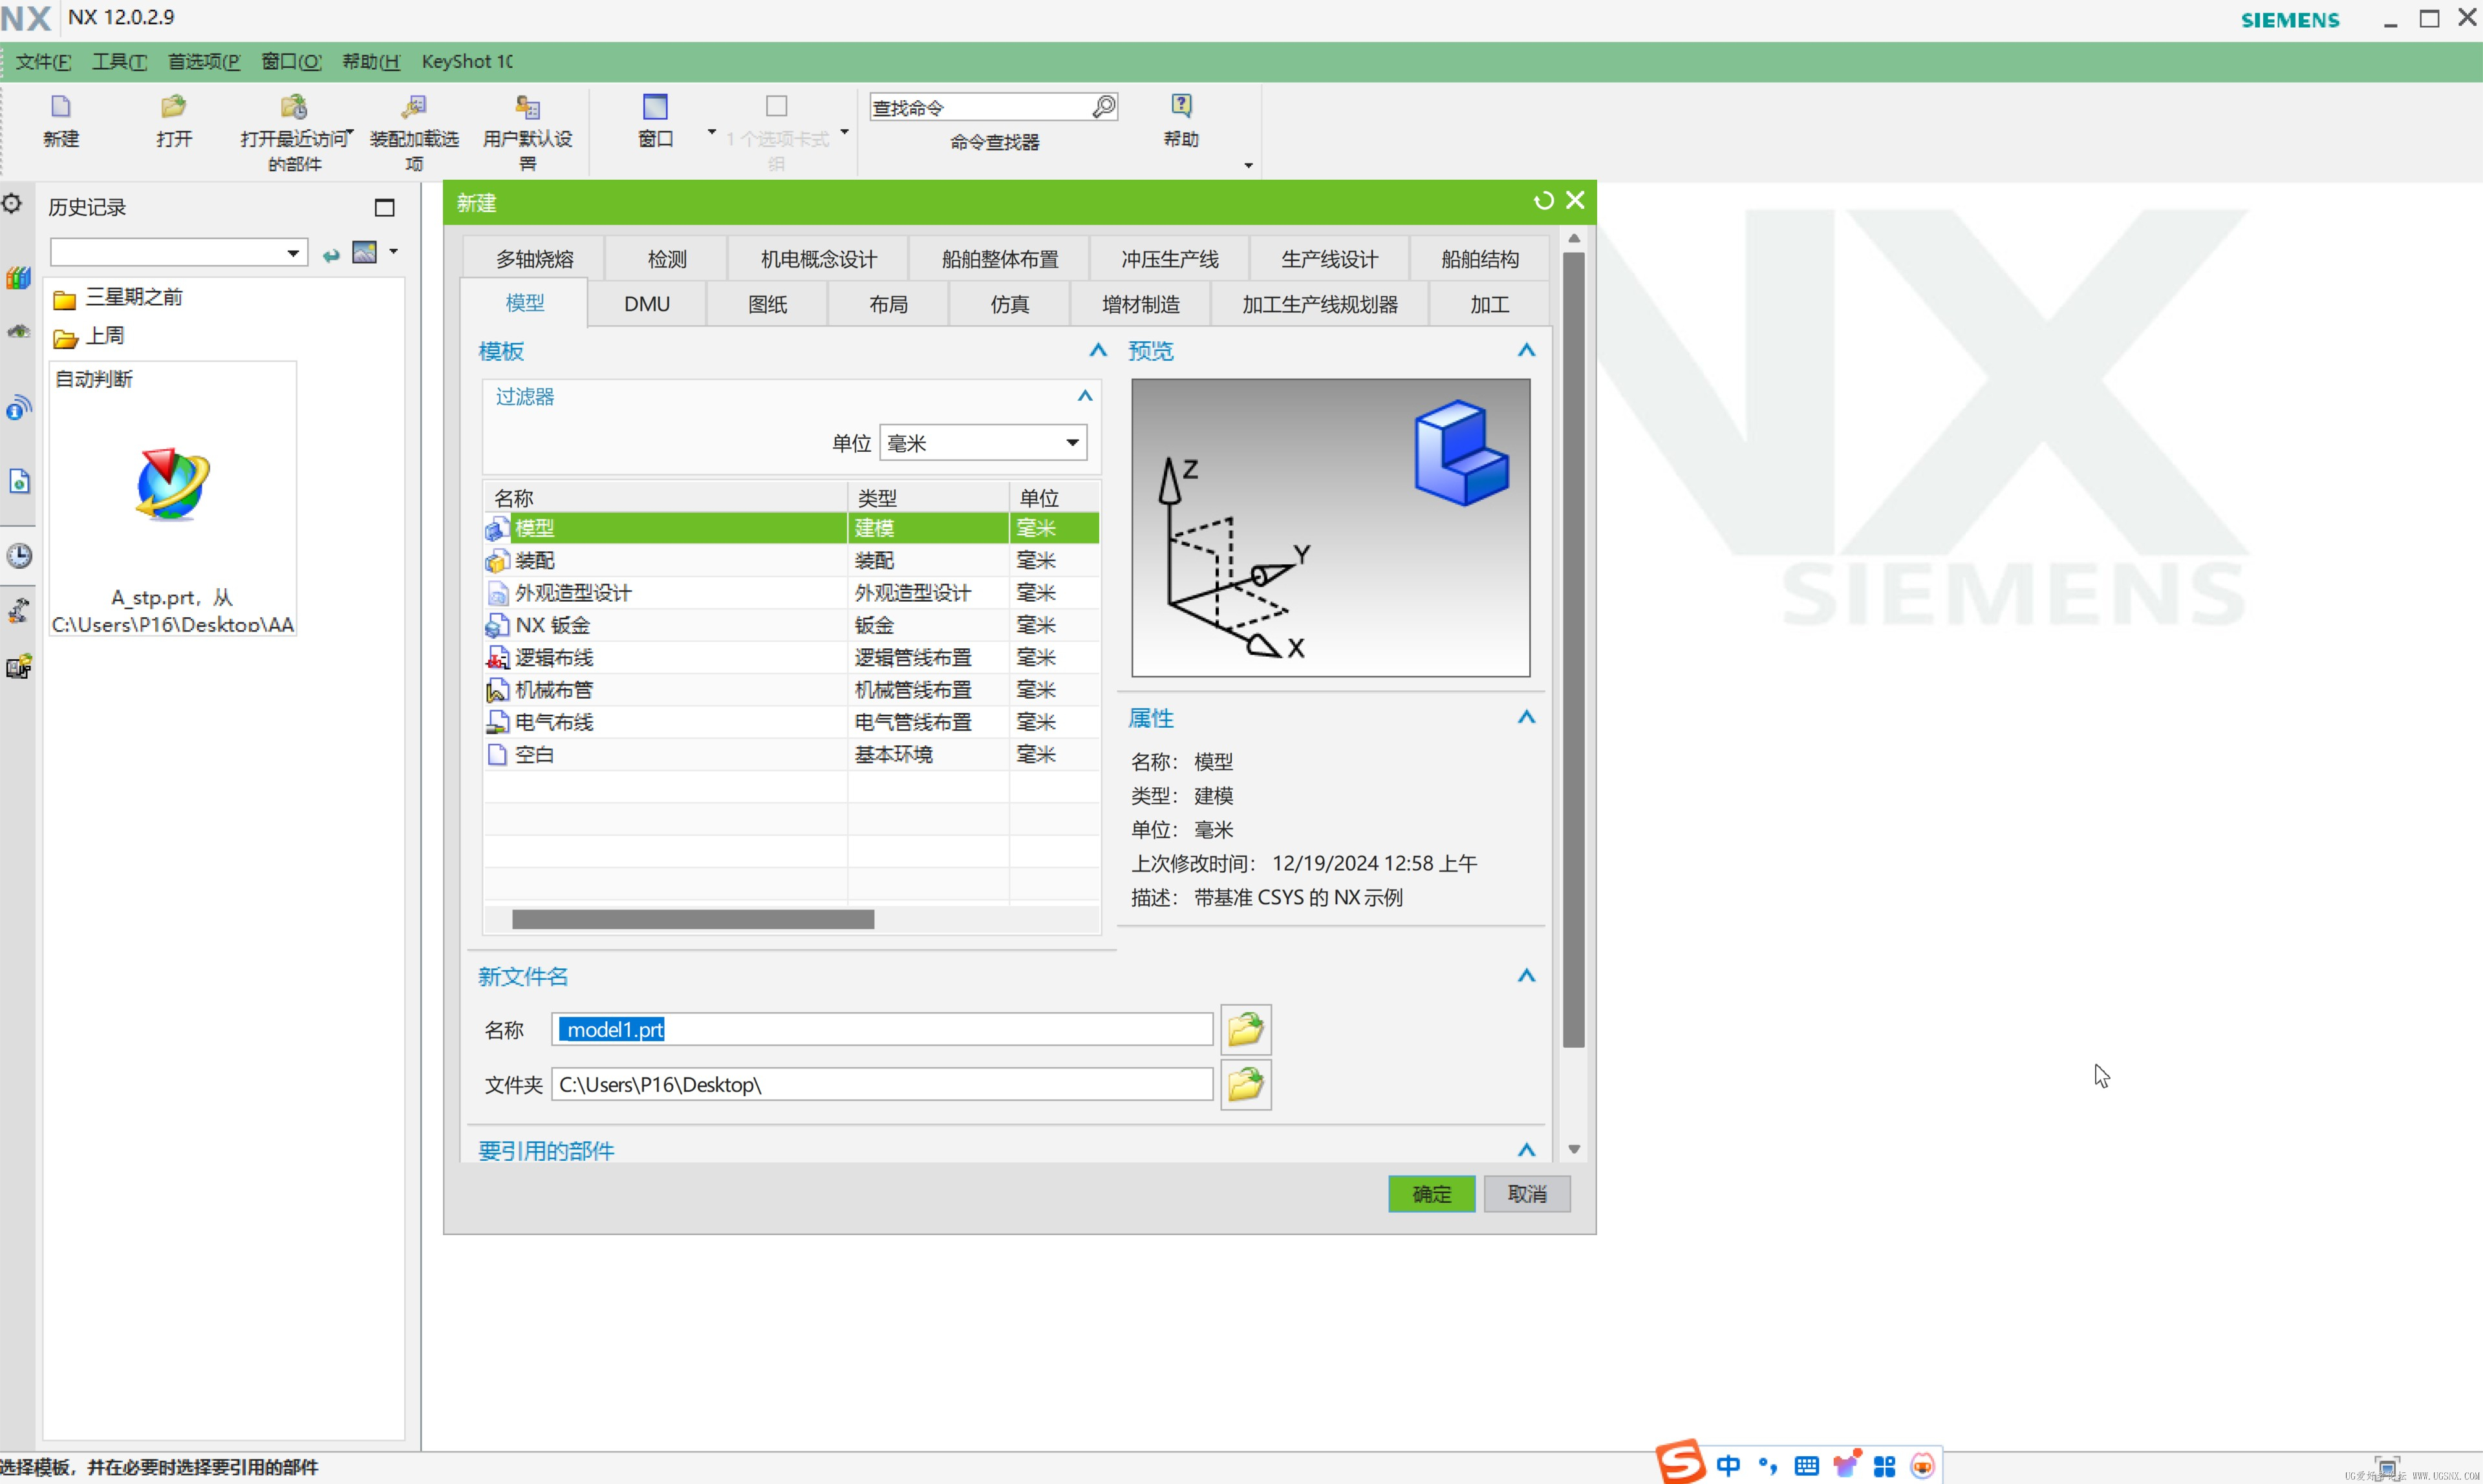This screenshot has height=1484, width=2483.
Task: Open the History clock sidebar icon
Action: 19,556
